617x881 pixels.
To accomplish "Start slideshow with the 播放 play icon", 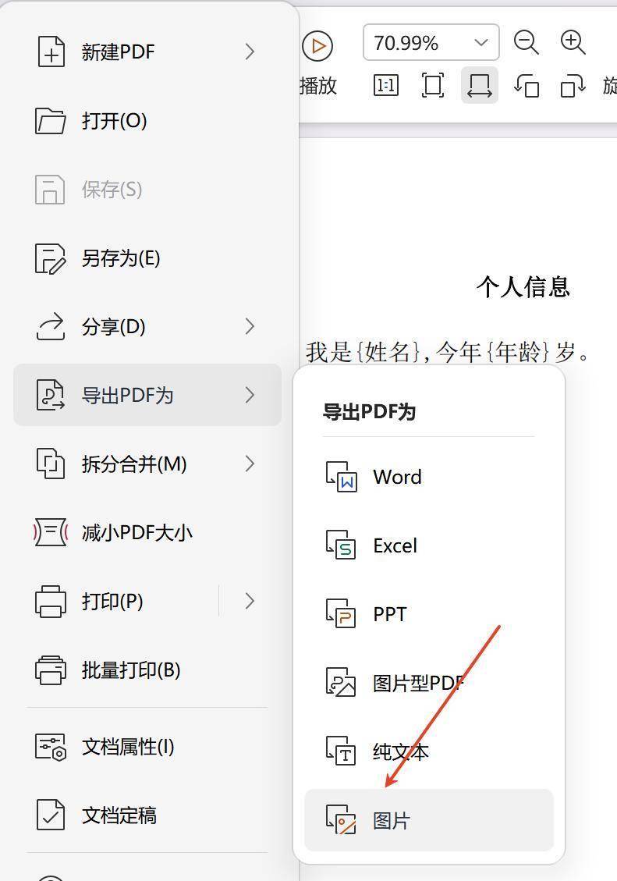I will pyautogui.click(x=317, y=47).
